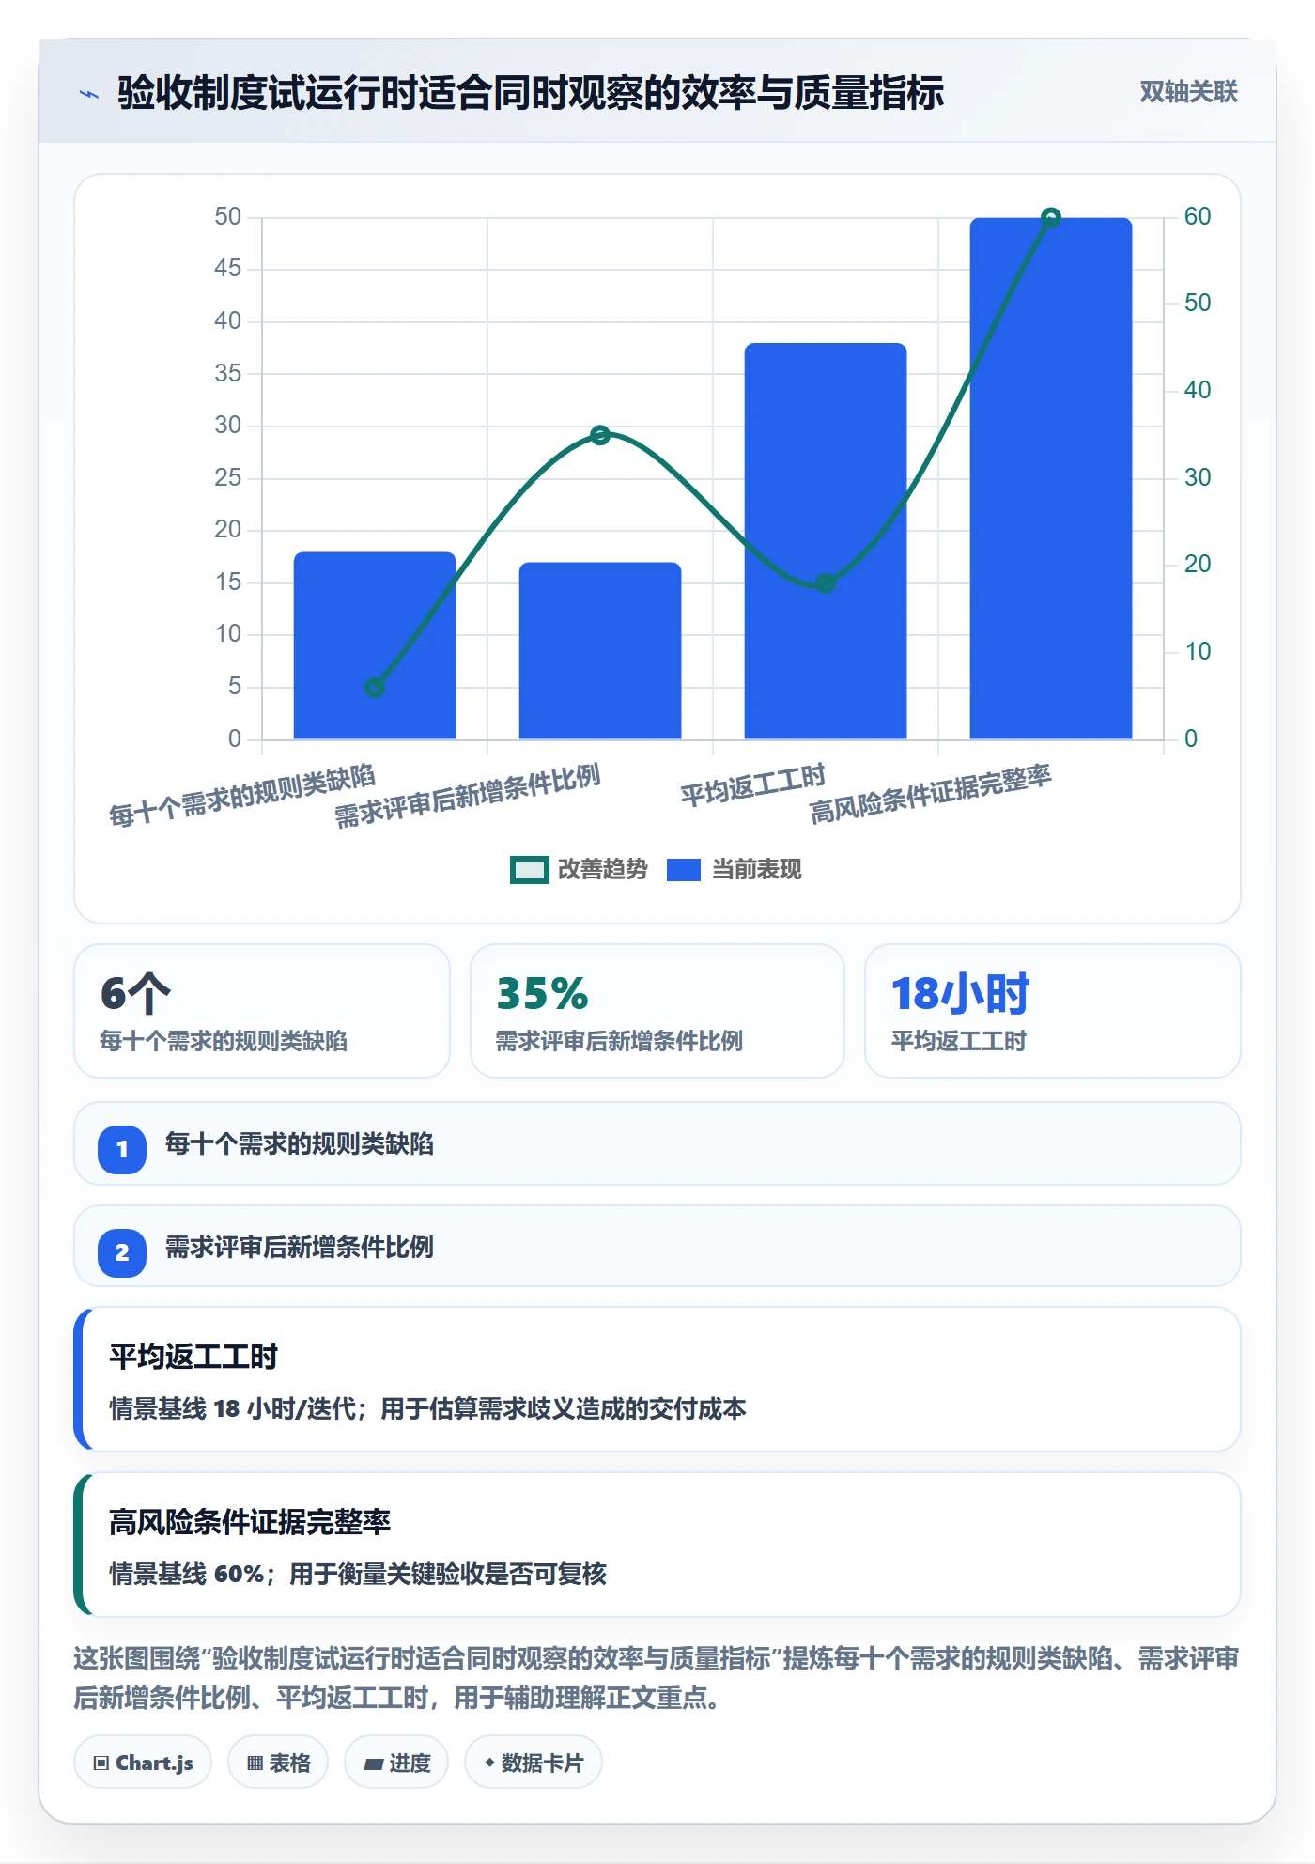
Task: Select list row 需求评审后新增条件比例
Action: point(657,1247)
